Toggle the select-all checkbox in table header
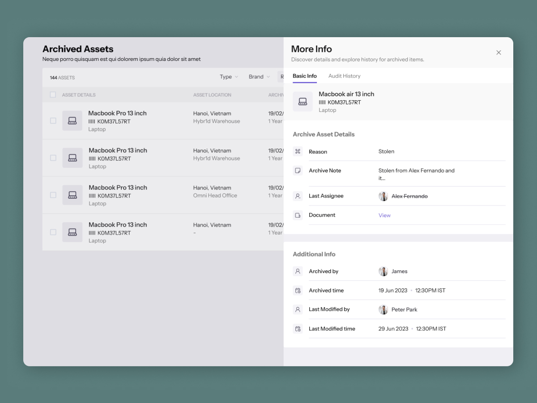This screenshot has width=537, height=403. coord(53,95)
